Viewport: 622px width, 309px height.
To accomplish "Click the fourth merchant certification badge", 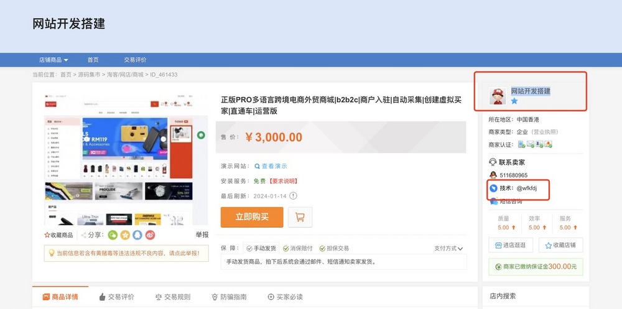I will 548,144.
